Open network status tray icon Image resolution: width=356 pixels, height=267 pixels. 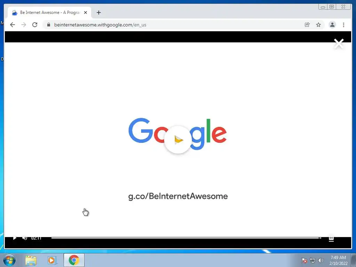tap(313, 260)
